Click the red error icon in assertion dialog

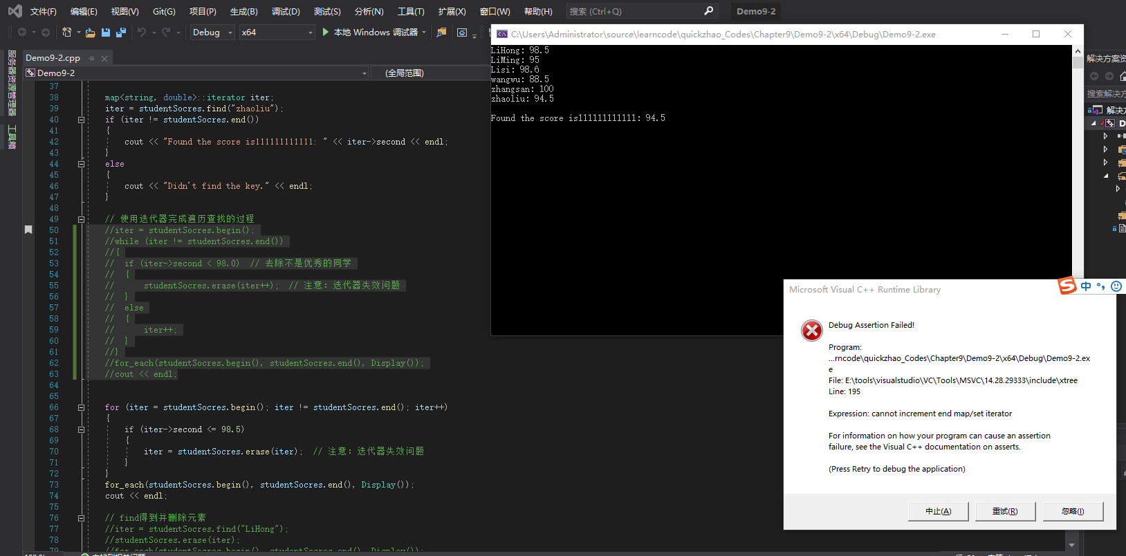tap(811, 331)
